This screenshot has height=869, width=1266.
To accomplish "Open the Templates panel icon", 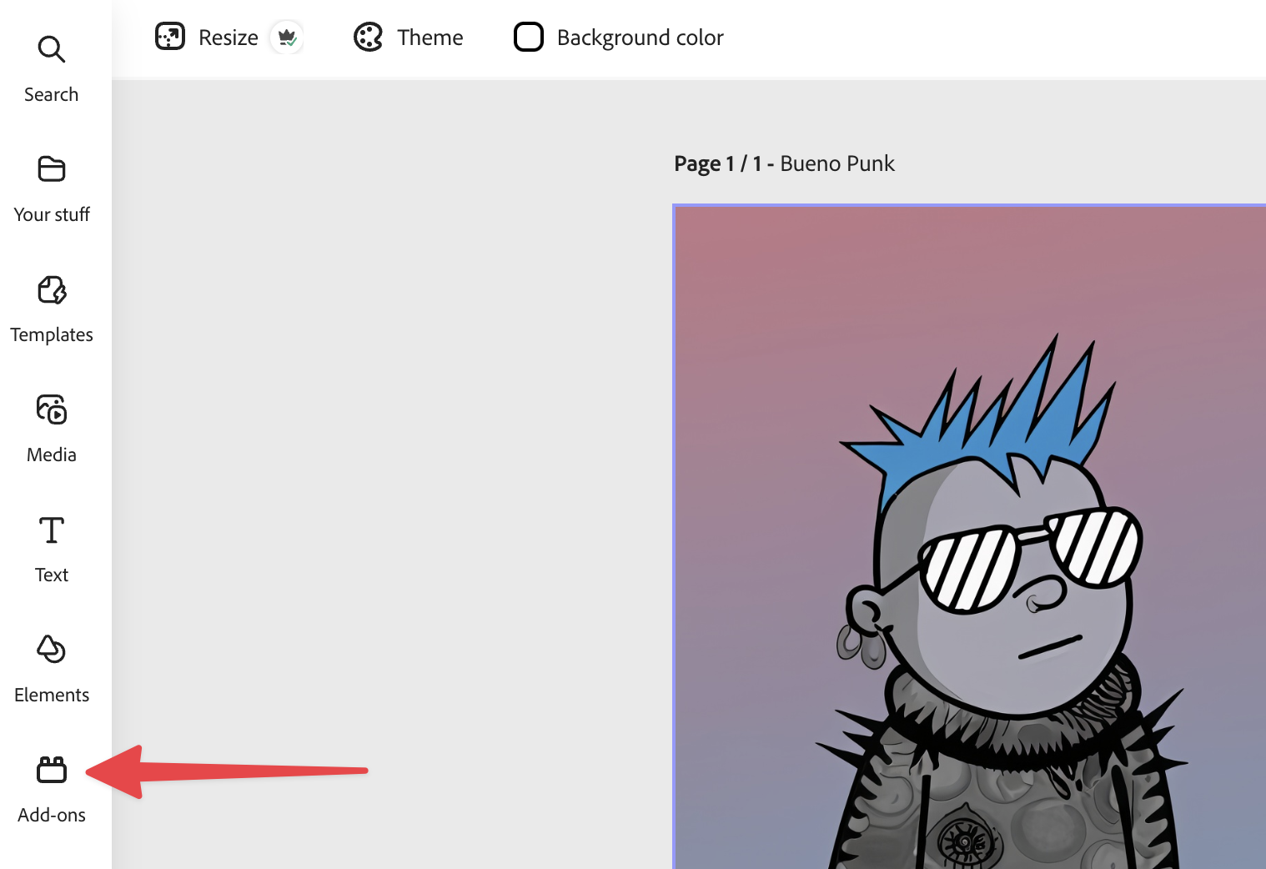I will pos(52,289).
